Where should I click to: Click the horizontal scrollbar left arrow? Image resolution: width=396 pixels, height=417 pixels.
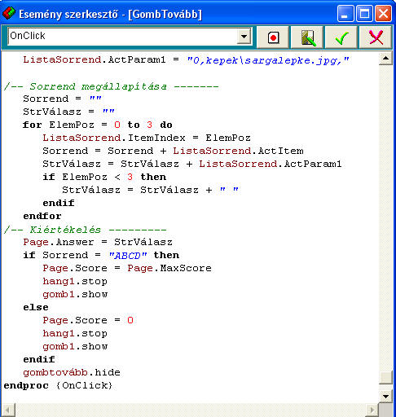[x=8, y=410]
